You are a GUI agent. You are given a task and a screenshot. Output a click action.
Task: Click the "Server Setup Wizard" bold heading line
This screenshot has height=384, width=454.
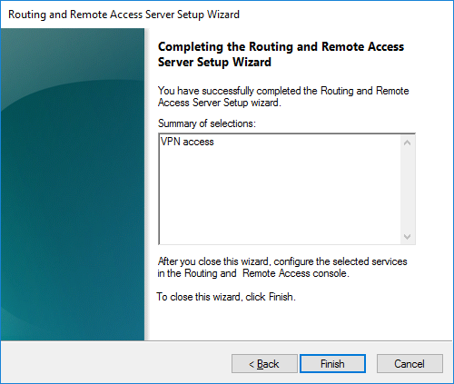(214, 62)
